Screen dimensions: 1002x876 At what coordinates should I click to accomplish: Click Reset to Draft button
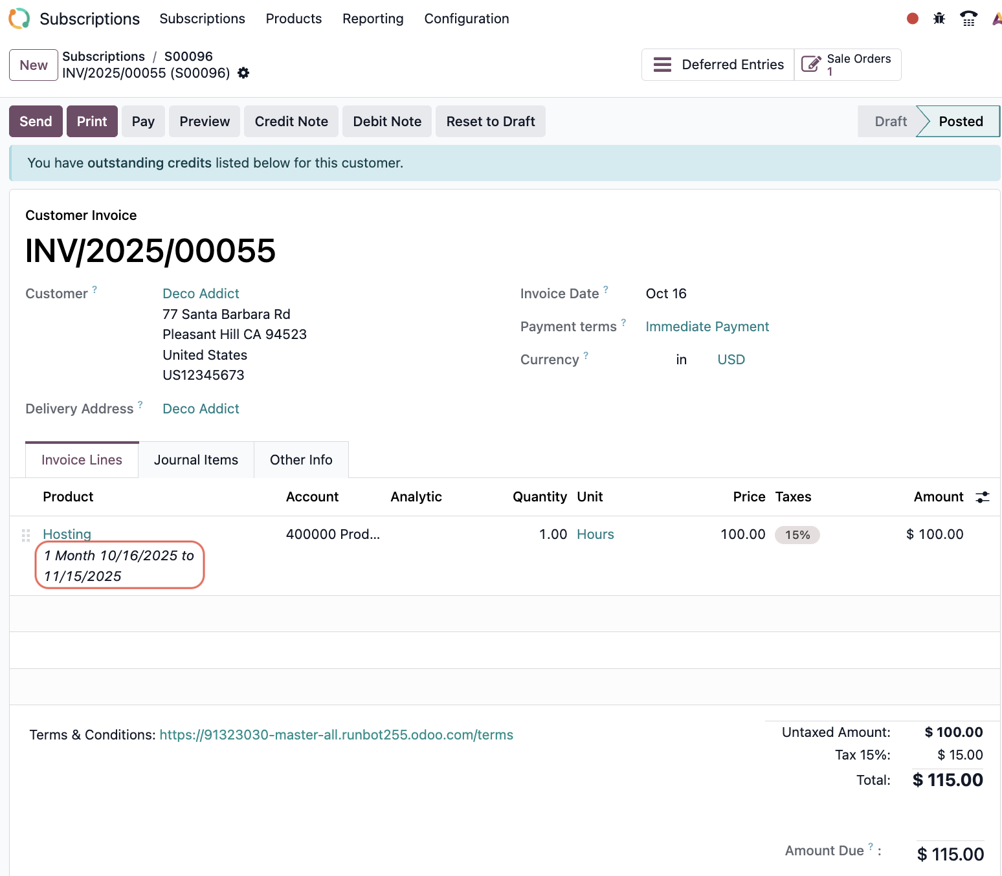tap(490, 122)
